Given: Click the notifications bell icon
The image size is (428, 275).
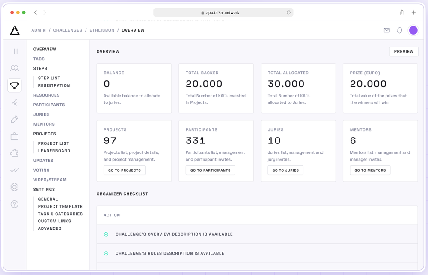Looking at the screenshot, I should [x=400, y=30].
